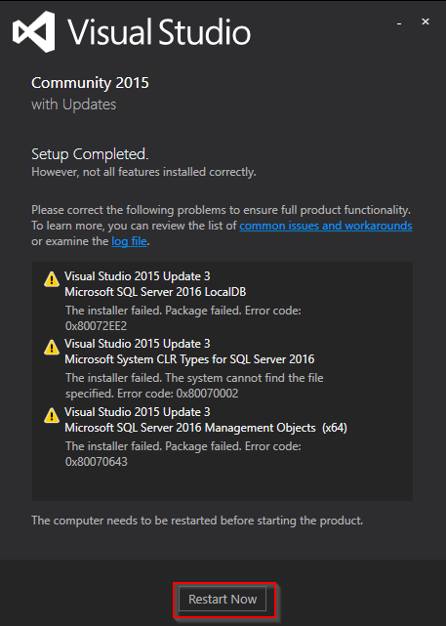Viewport: 446px width, 626px height.
Task: Click the warning icon beside Management Objects (x64)
Action: 52,416
